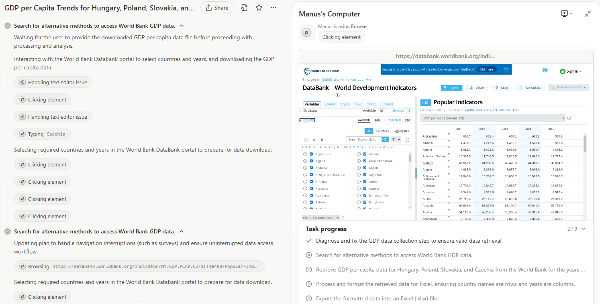Show info icon for Aruba

[x=359, y=182]
